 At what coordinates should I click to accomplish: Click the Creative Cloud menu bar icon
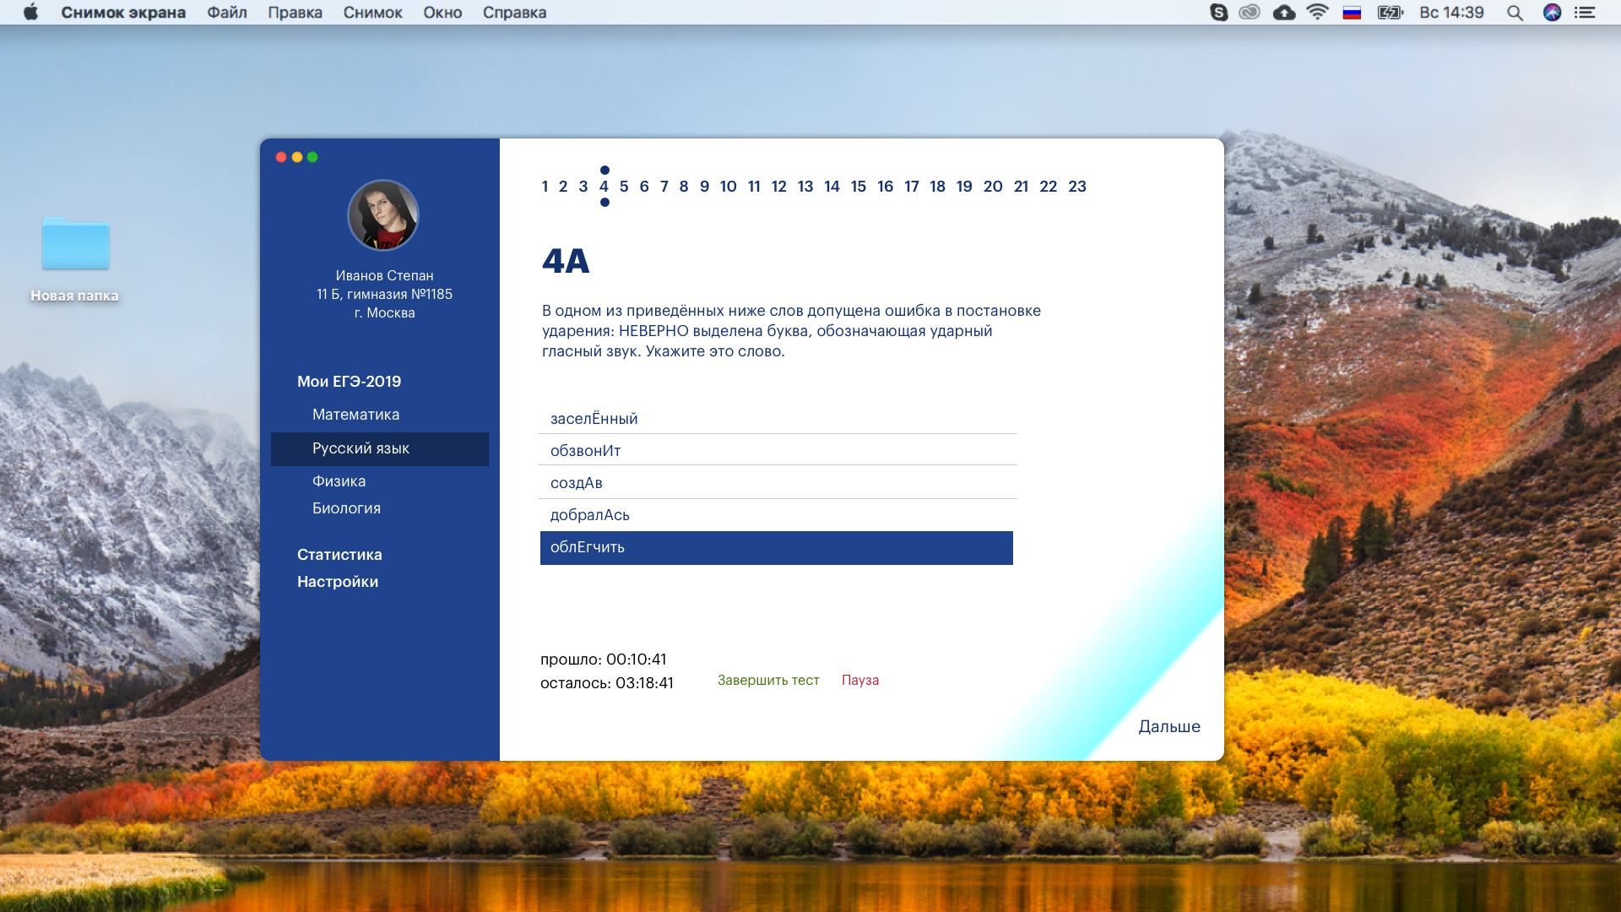pos(1250,13)
